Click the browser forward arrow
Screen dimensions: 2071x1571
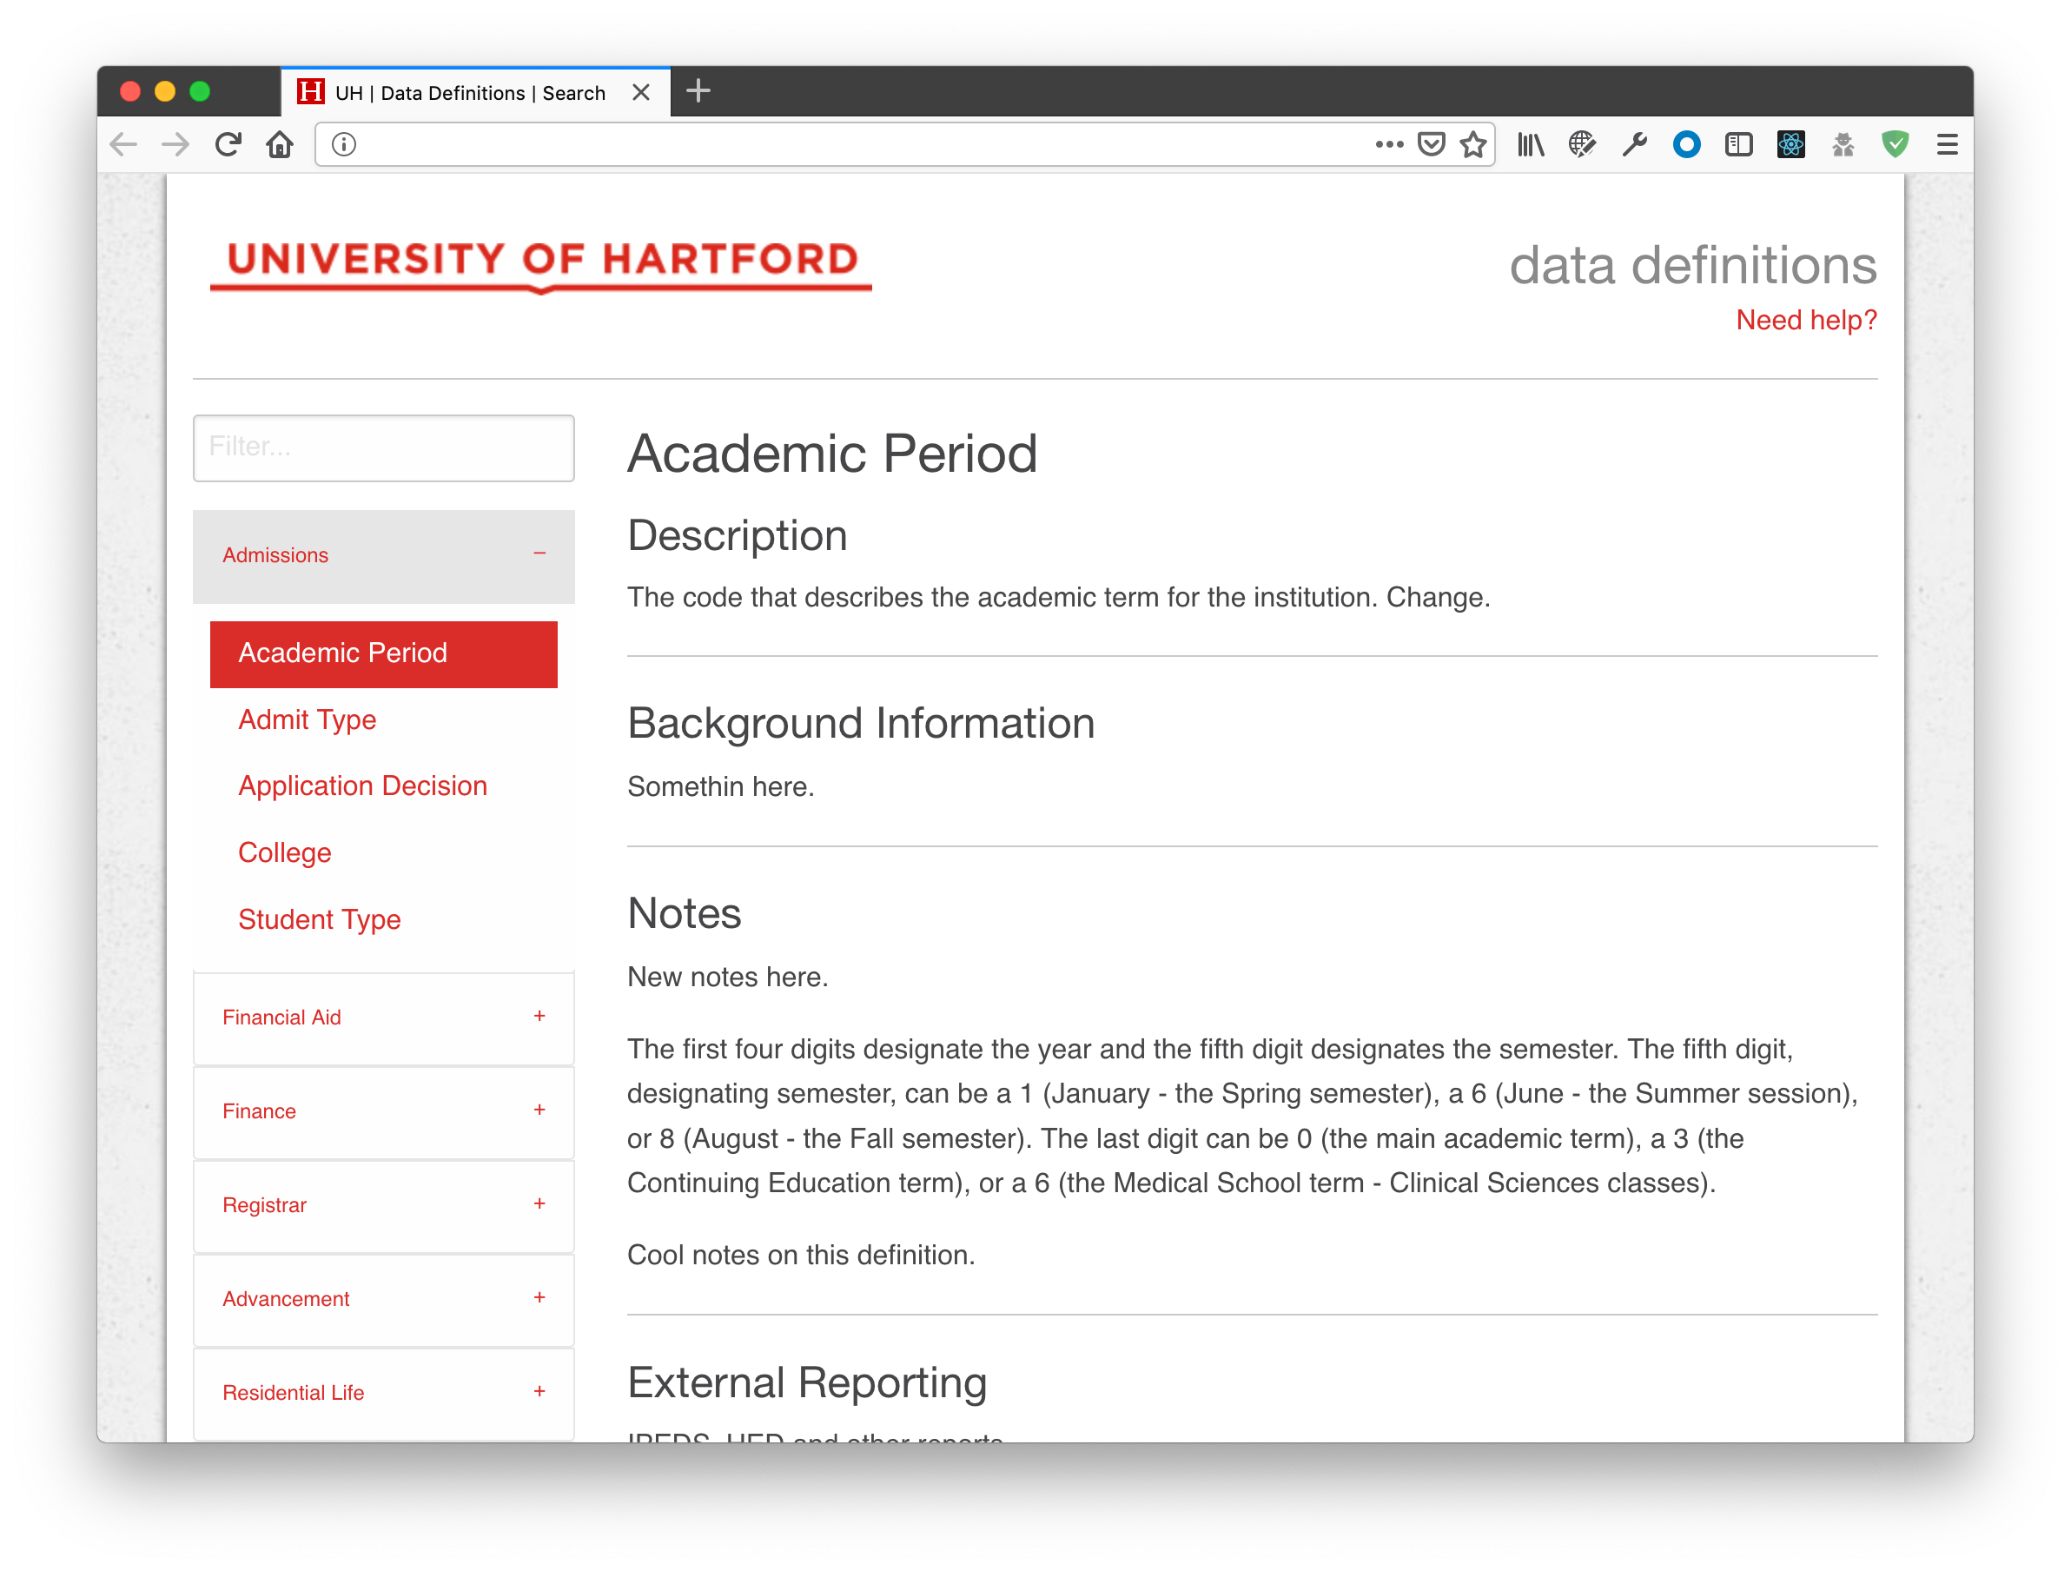click(x=176, y=145)
